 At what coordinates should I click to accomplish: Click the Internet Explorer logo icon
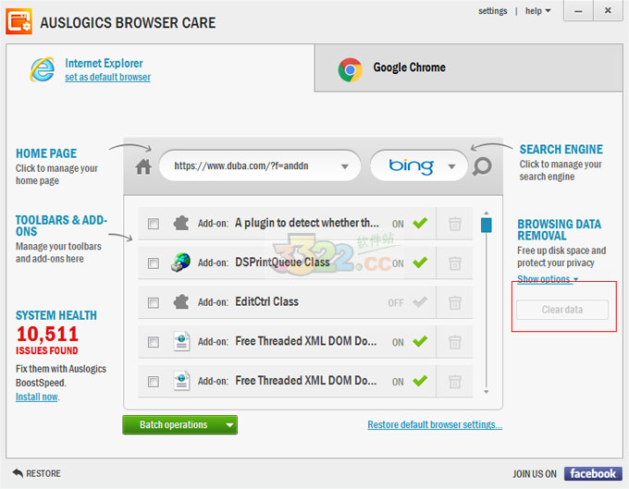click(43, 69)
